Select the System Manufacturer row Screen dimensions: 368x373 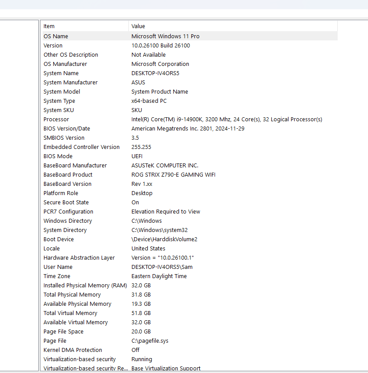click(190, 83)
